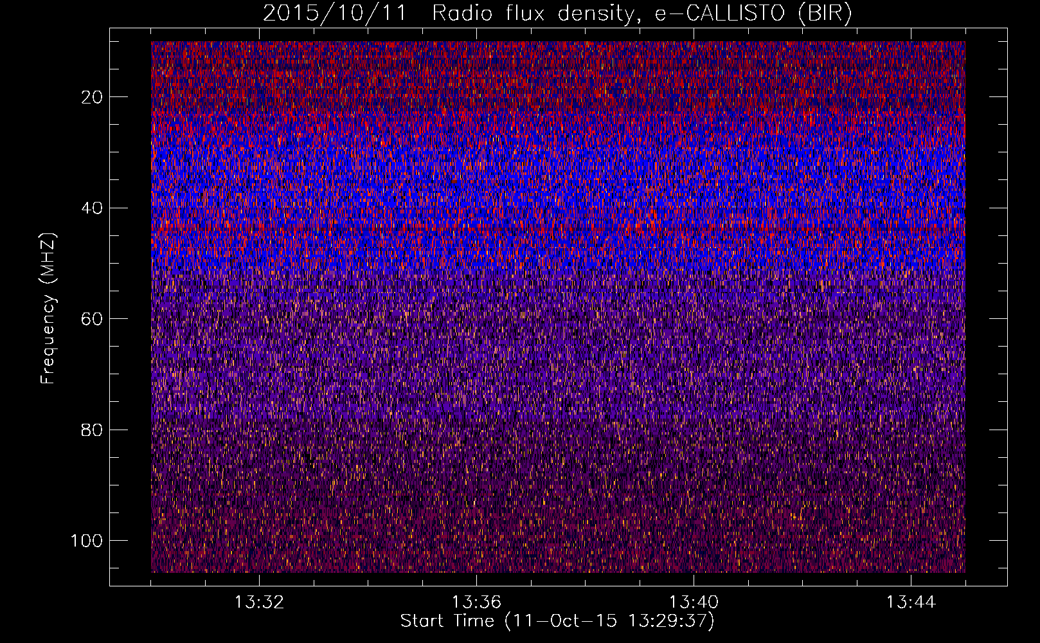Click the 100 frequency tick label

(x=87, y=541)
